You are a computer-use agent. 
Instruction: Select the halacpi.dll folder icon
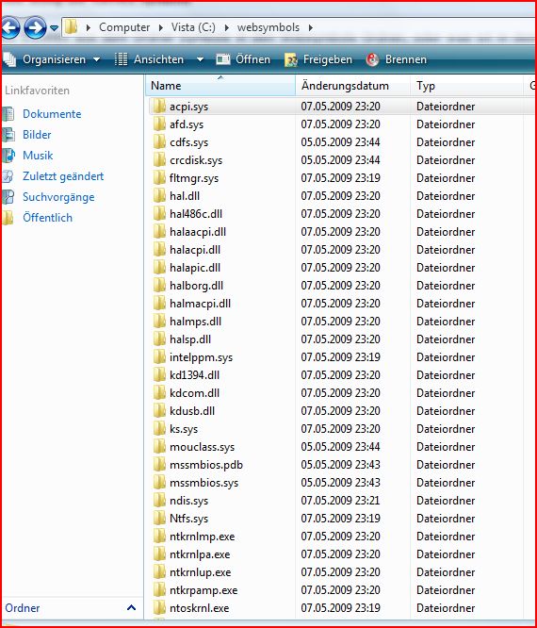pos(159,250)
